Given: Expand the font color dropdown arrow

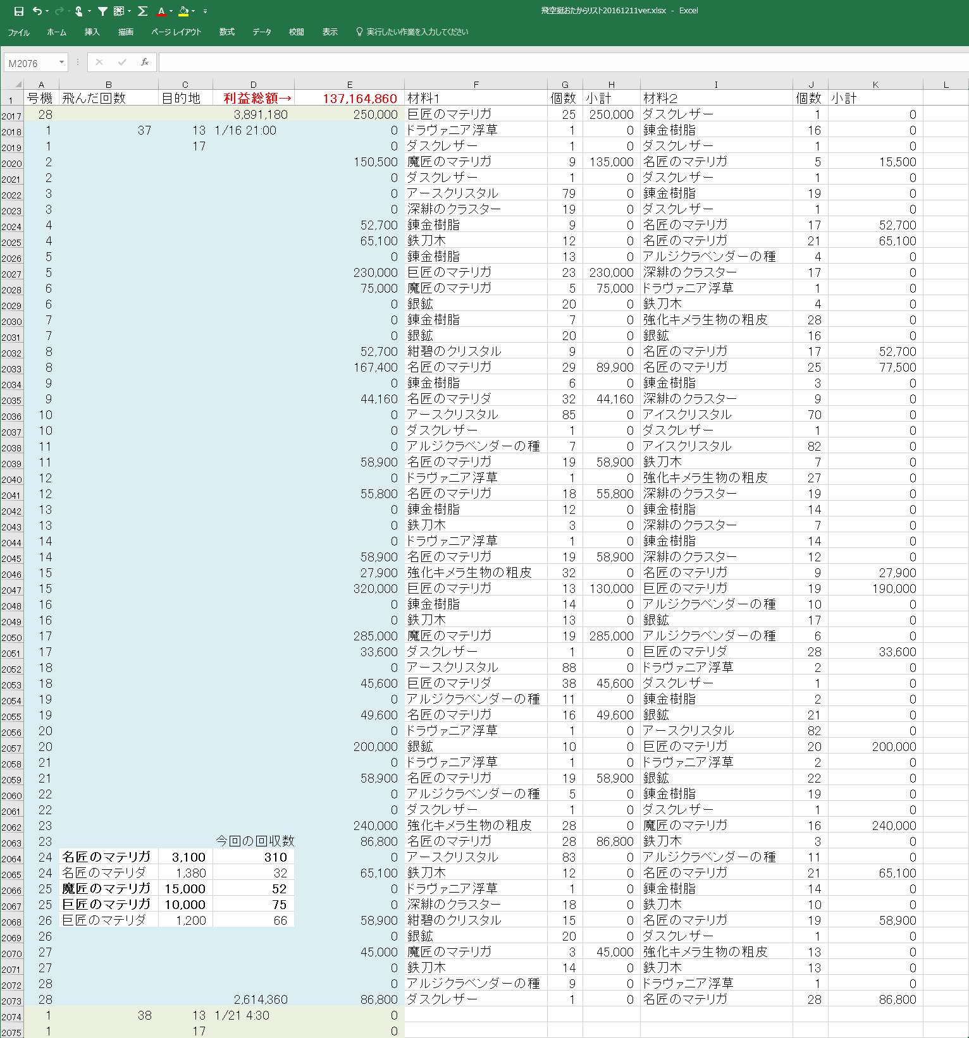Looking at the screenshot, I should click(171, 11).
